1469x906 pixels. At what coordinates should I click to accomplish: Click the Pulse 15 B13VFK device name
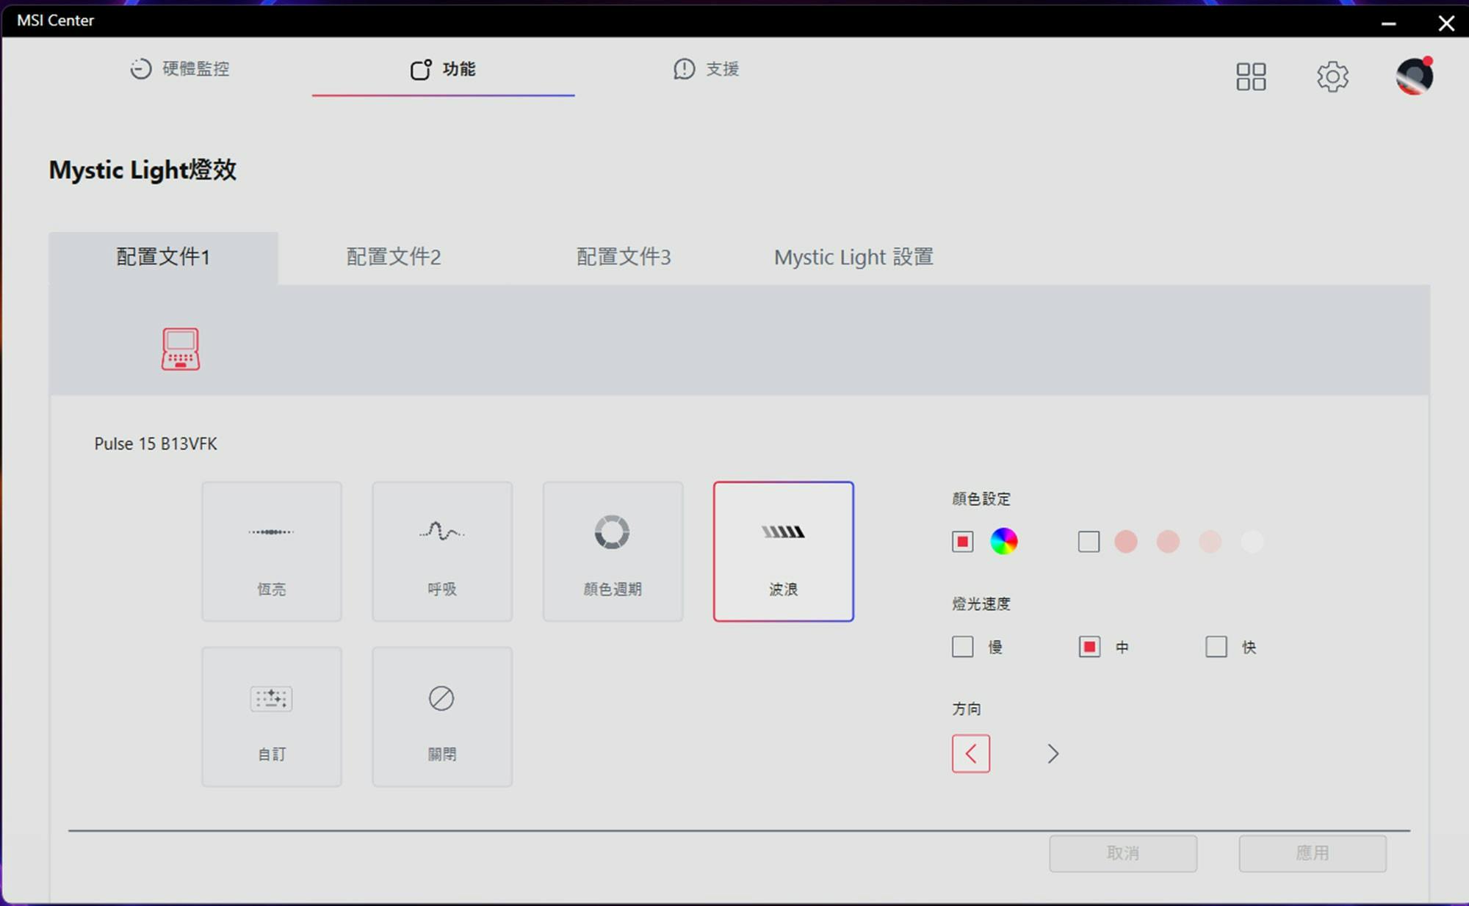pos(156,443)
